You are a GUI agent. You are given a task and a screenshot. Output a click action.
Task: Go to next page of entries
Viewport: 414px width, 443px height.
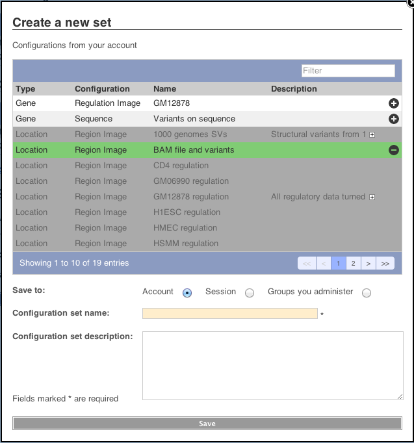tap(369, 263)
